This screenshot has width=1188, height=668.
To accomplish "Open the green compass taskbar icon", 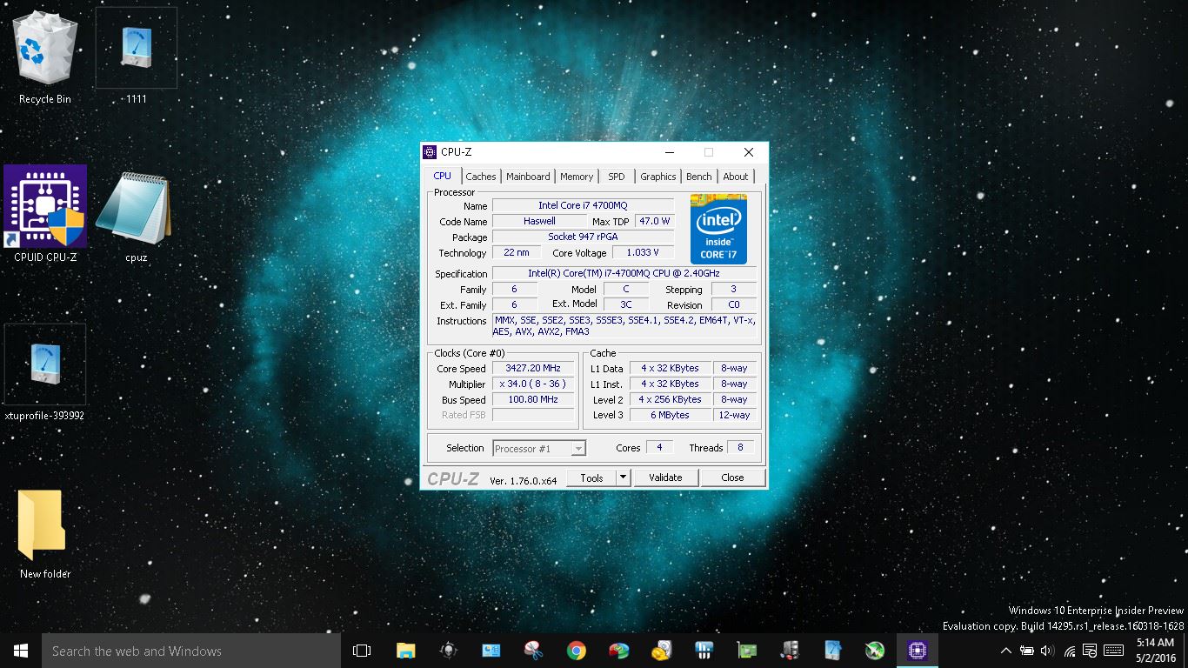I will (875, 651).
